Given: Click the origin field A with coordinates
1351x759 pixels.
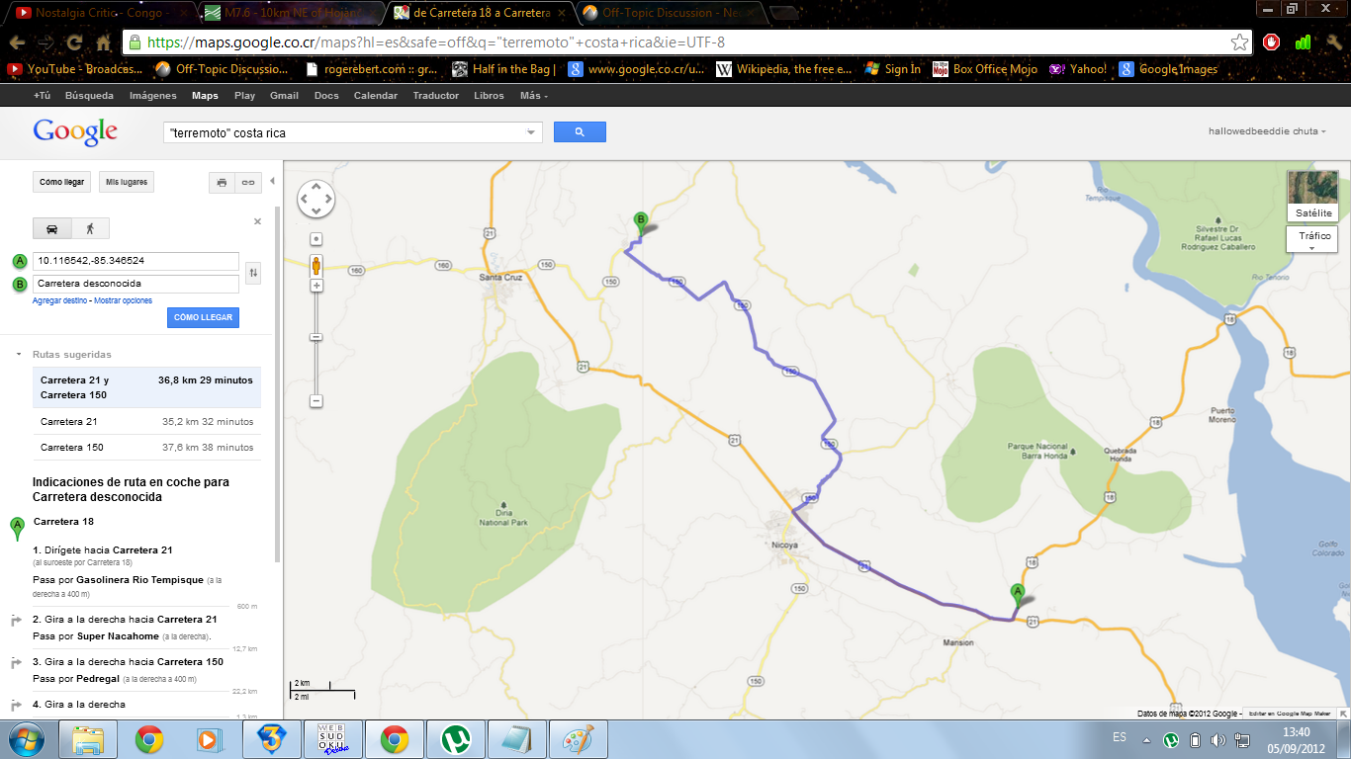Looking at the screenshot, I should [x=135, y=261].
